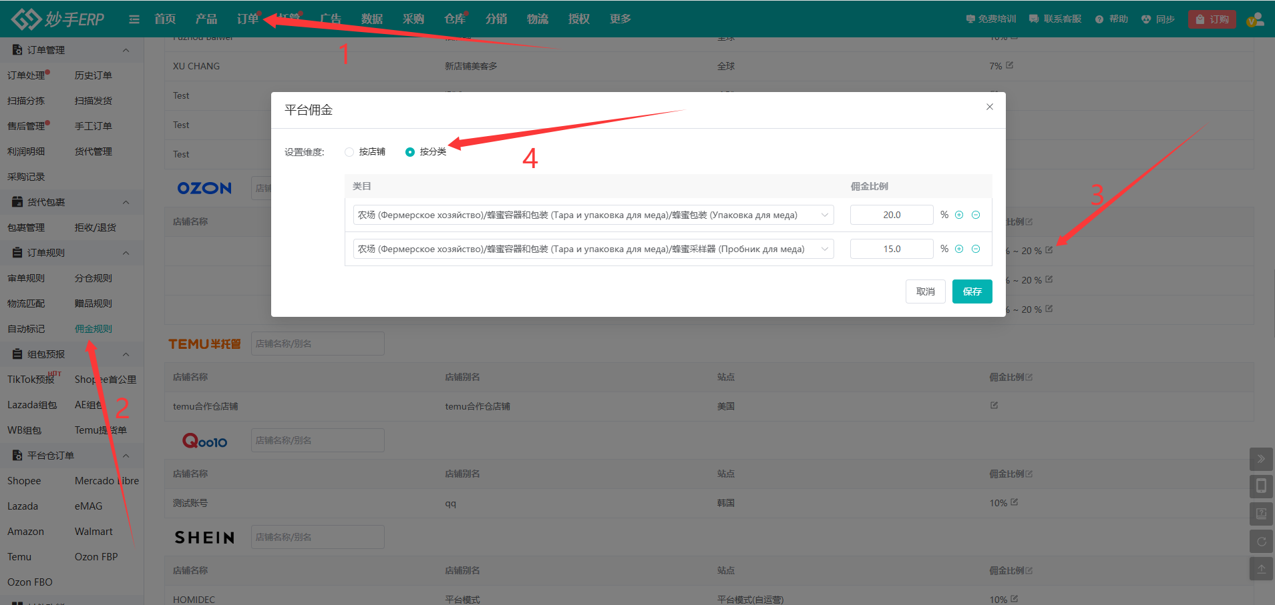Image resolution: width=1275 pixels, height=605 pixels.
Task: Open the 采购 top menu
Action: (413, 19)
